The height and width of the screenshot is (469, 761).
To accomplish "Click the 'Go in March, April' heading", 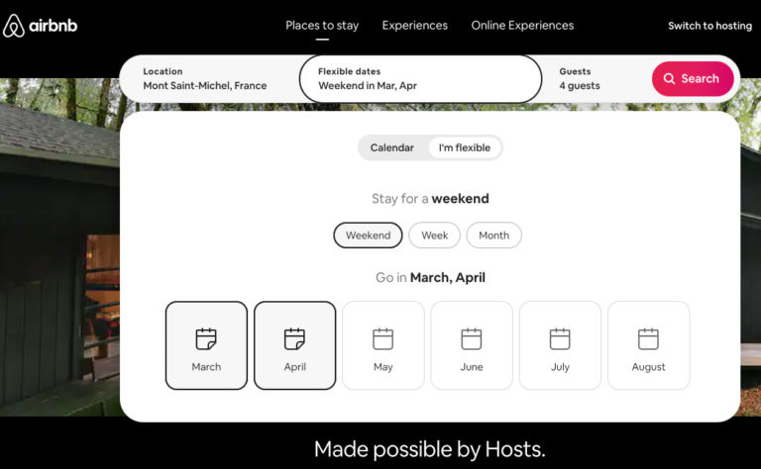I will pyautogui.click(x=430, y=278).
